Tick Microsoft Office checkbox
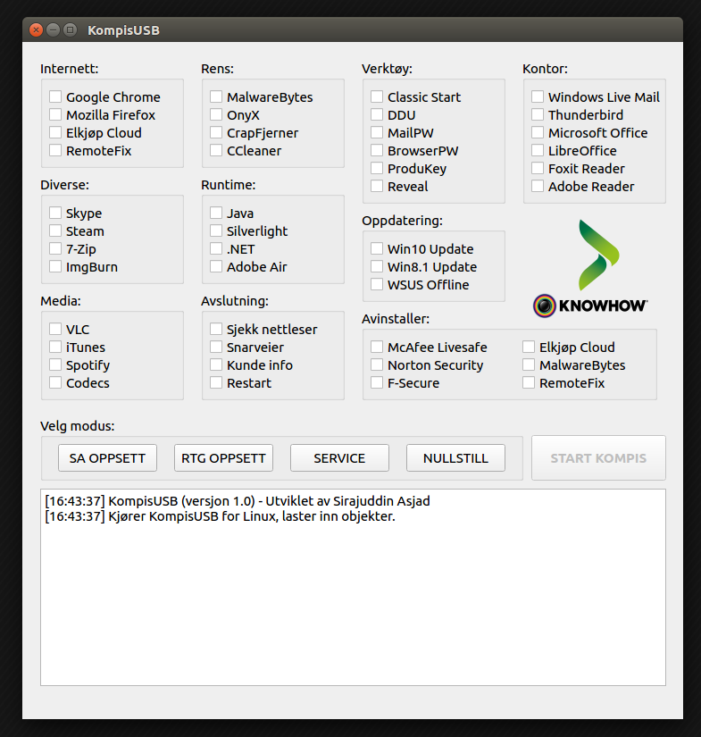The image size is (701, 737). point(538,132)
